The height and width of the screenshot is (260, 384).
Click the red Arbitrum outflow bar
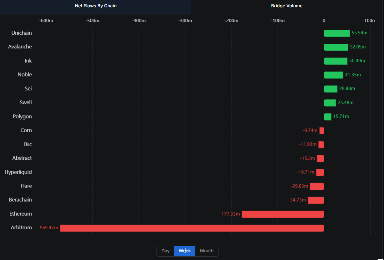[x=192, y=228]
